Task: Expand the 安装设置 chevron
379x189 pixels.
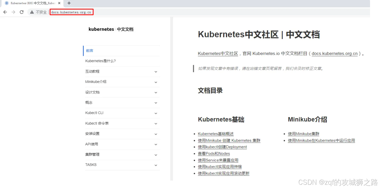Action: pyautogui.click(x=156, y=134)
